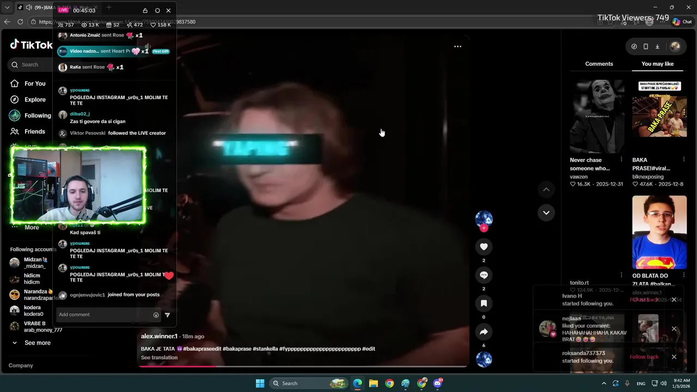Reload the page in the browser
Screen dimensions: 697x392
point(20,22)
